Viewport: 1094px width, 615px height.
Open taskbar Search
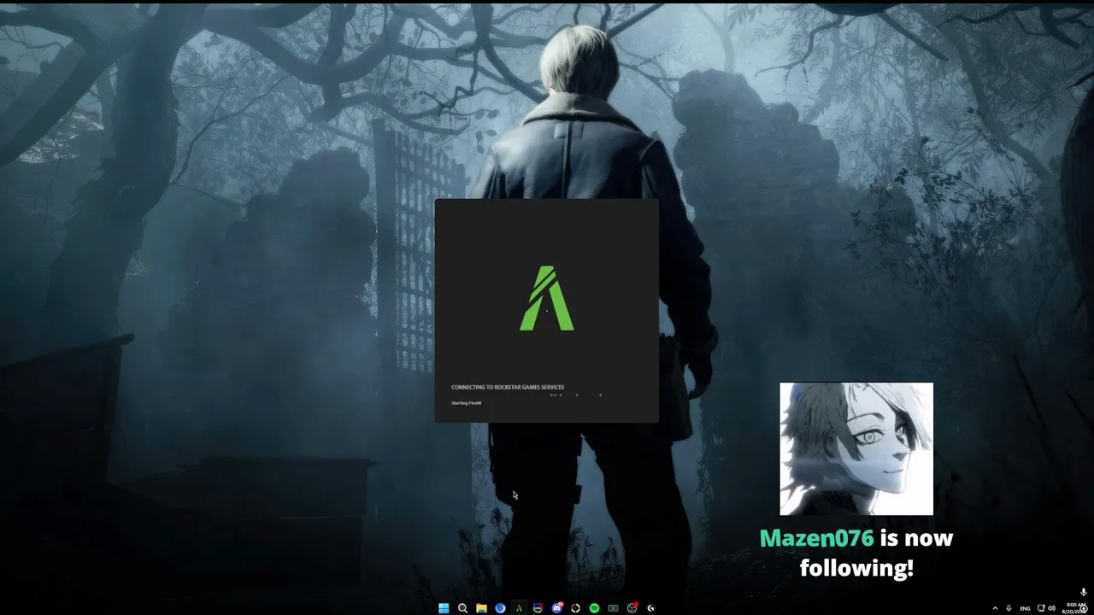click(462, 608)
